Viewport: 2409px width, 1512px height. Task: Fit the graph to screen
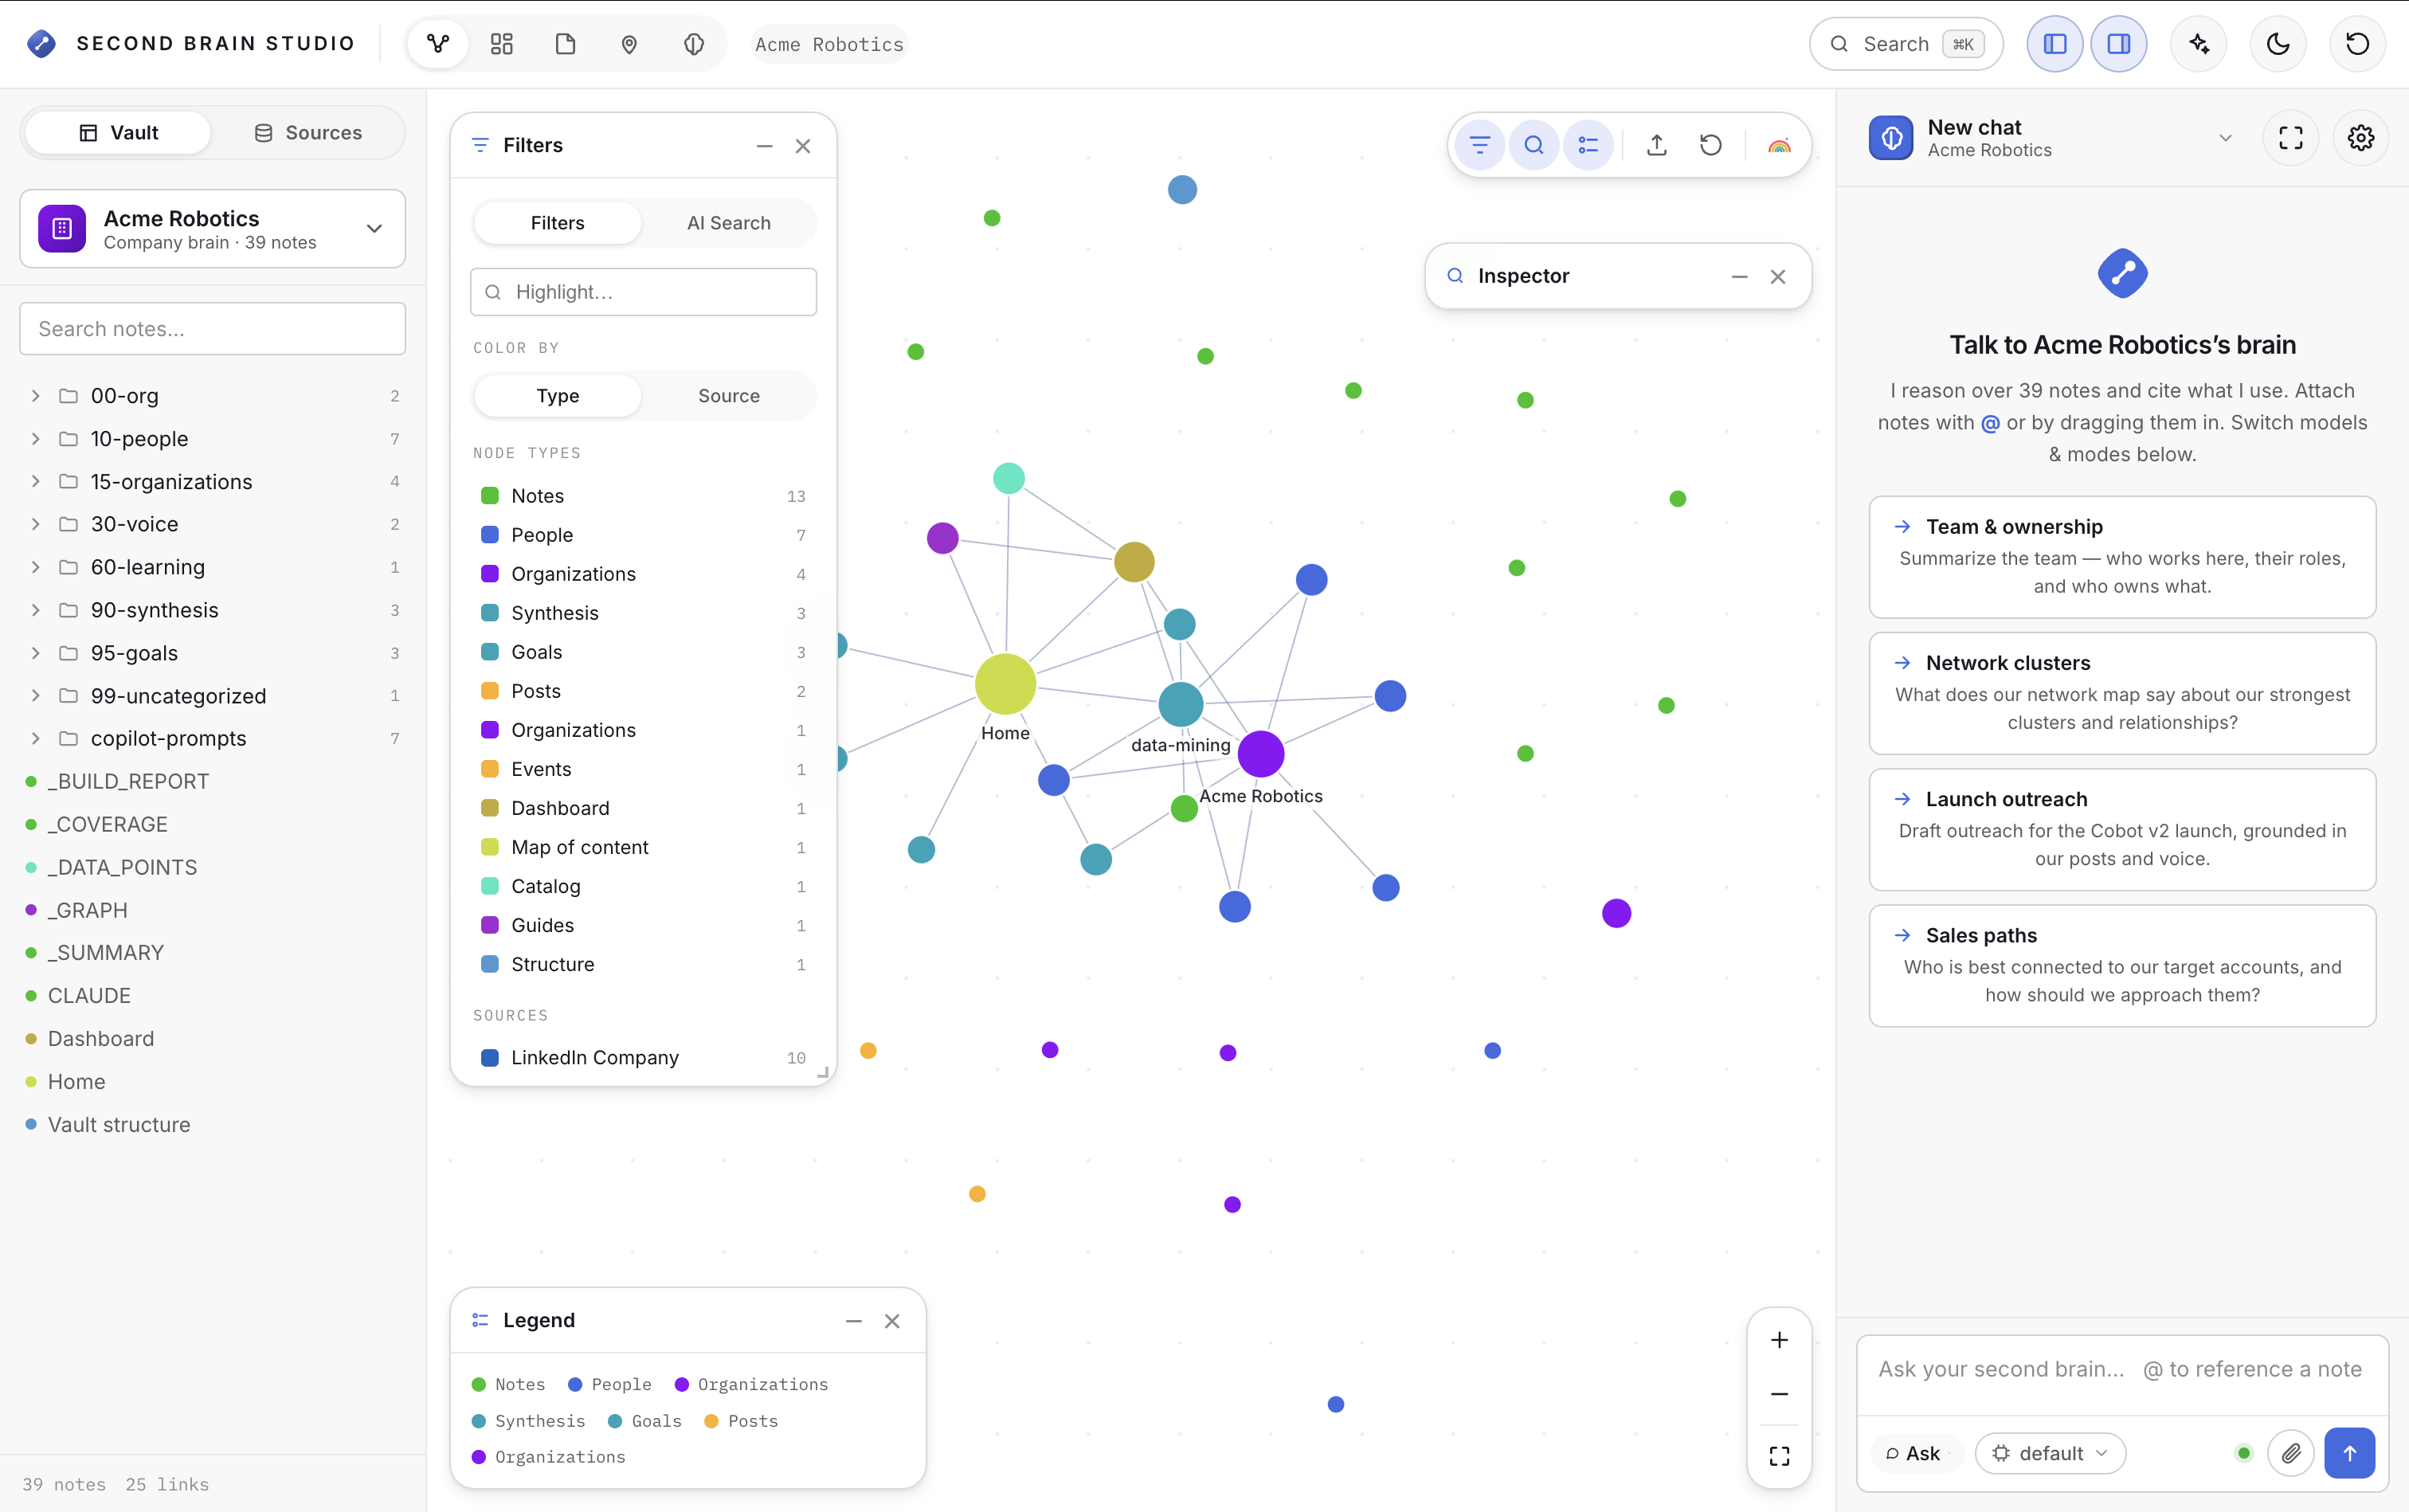pyautogui.click(x=1779, y=1456)
